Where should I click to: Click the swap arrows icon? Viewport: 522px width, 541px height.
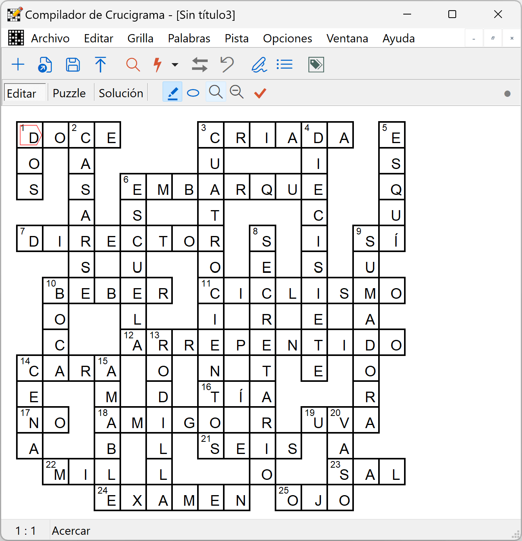point(199,65)
